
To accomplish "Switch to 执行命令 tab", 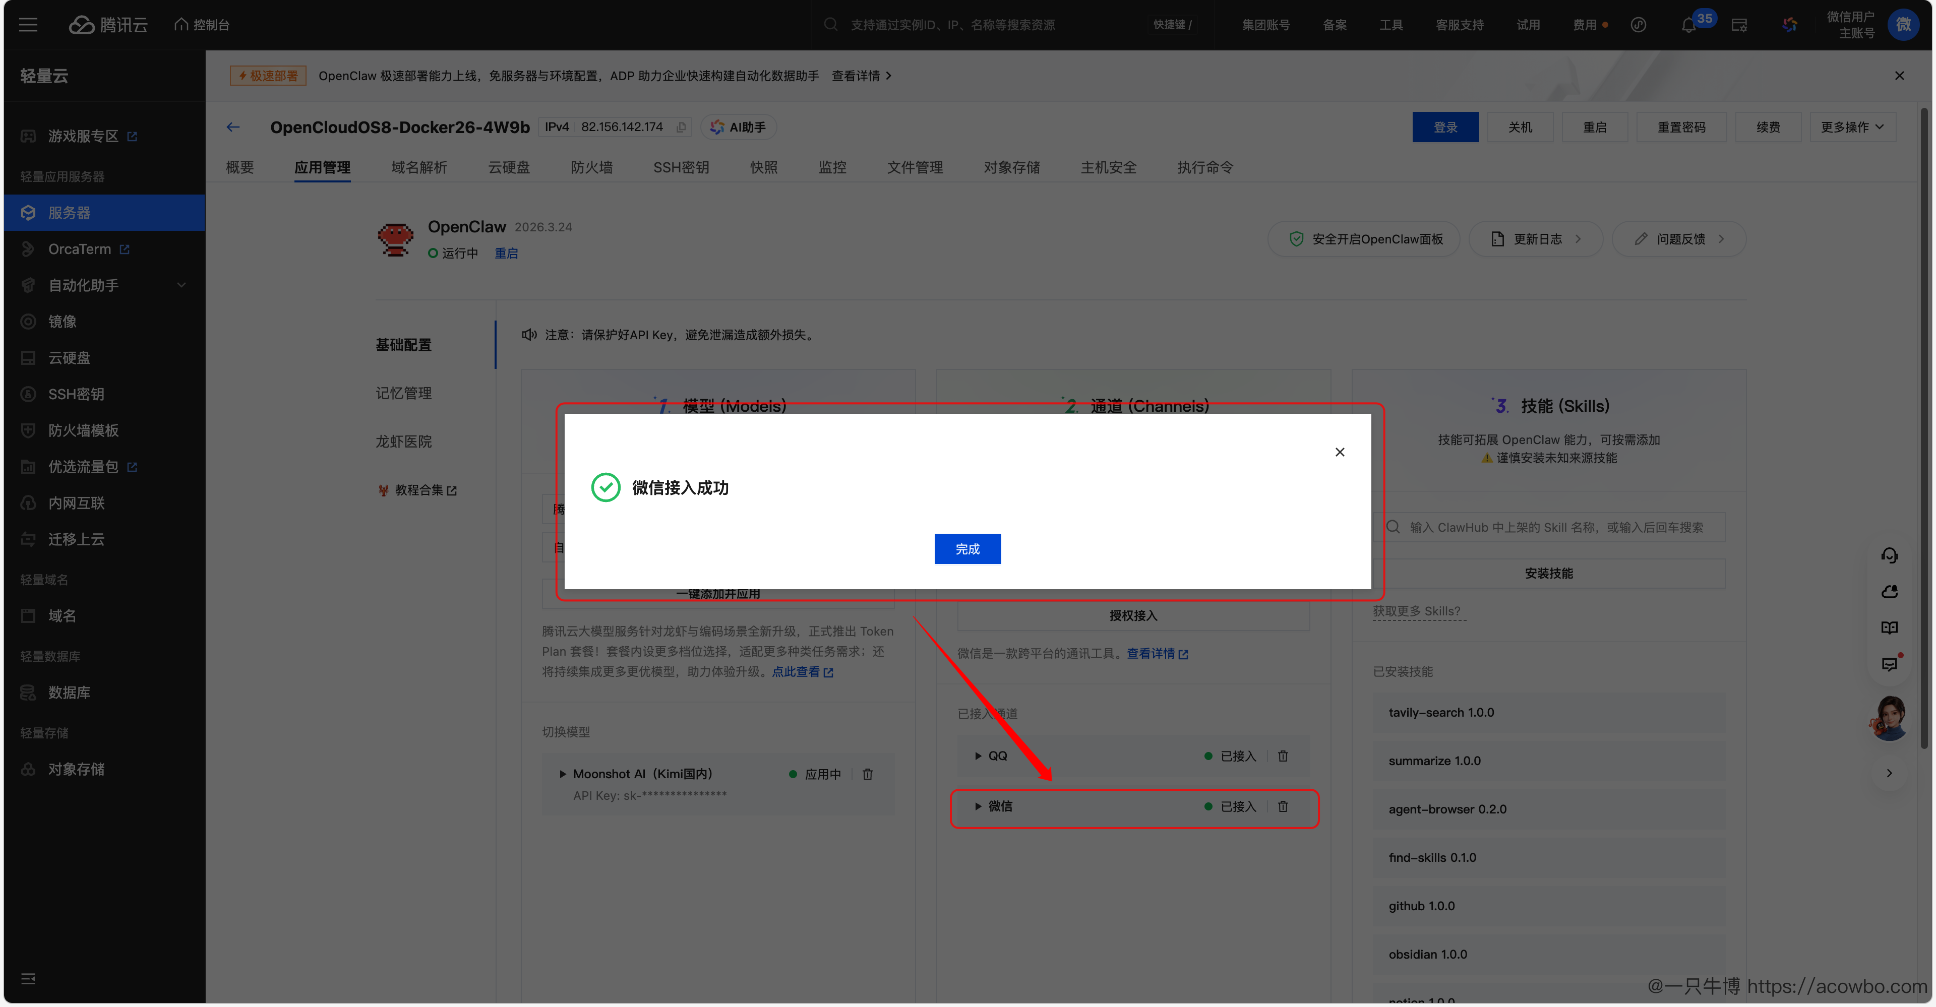I will point(1205,168).
